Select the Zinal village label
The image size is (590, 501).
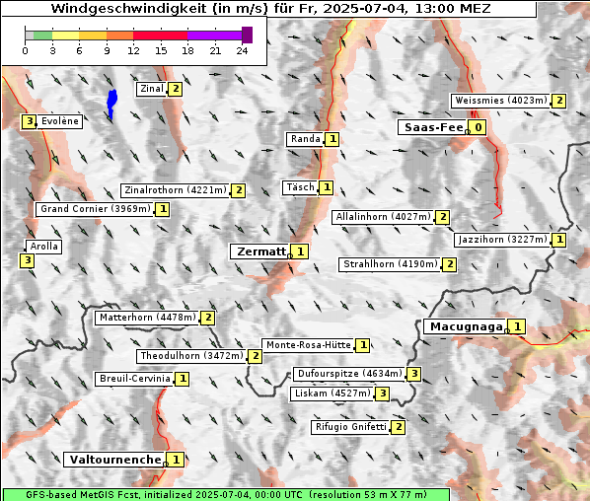click(151, 89)
